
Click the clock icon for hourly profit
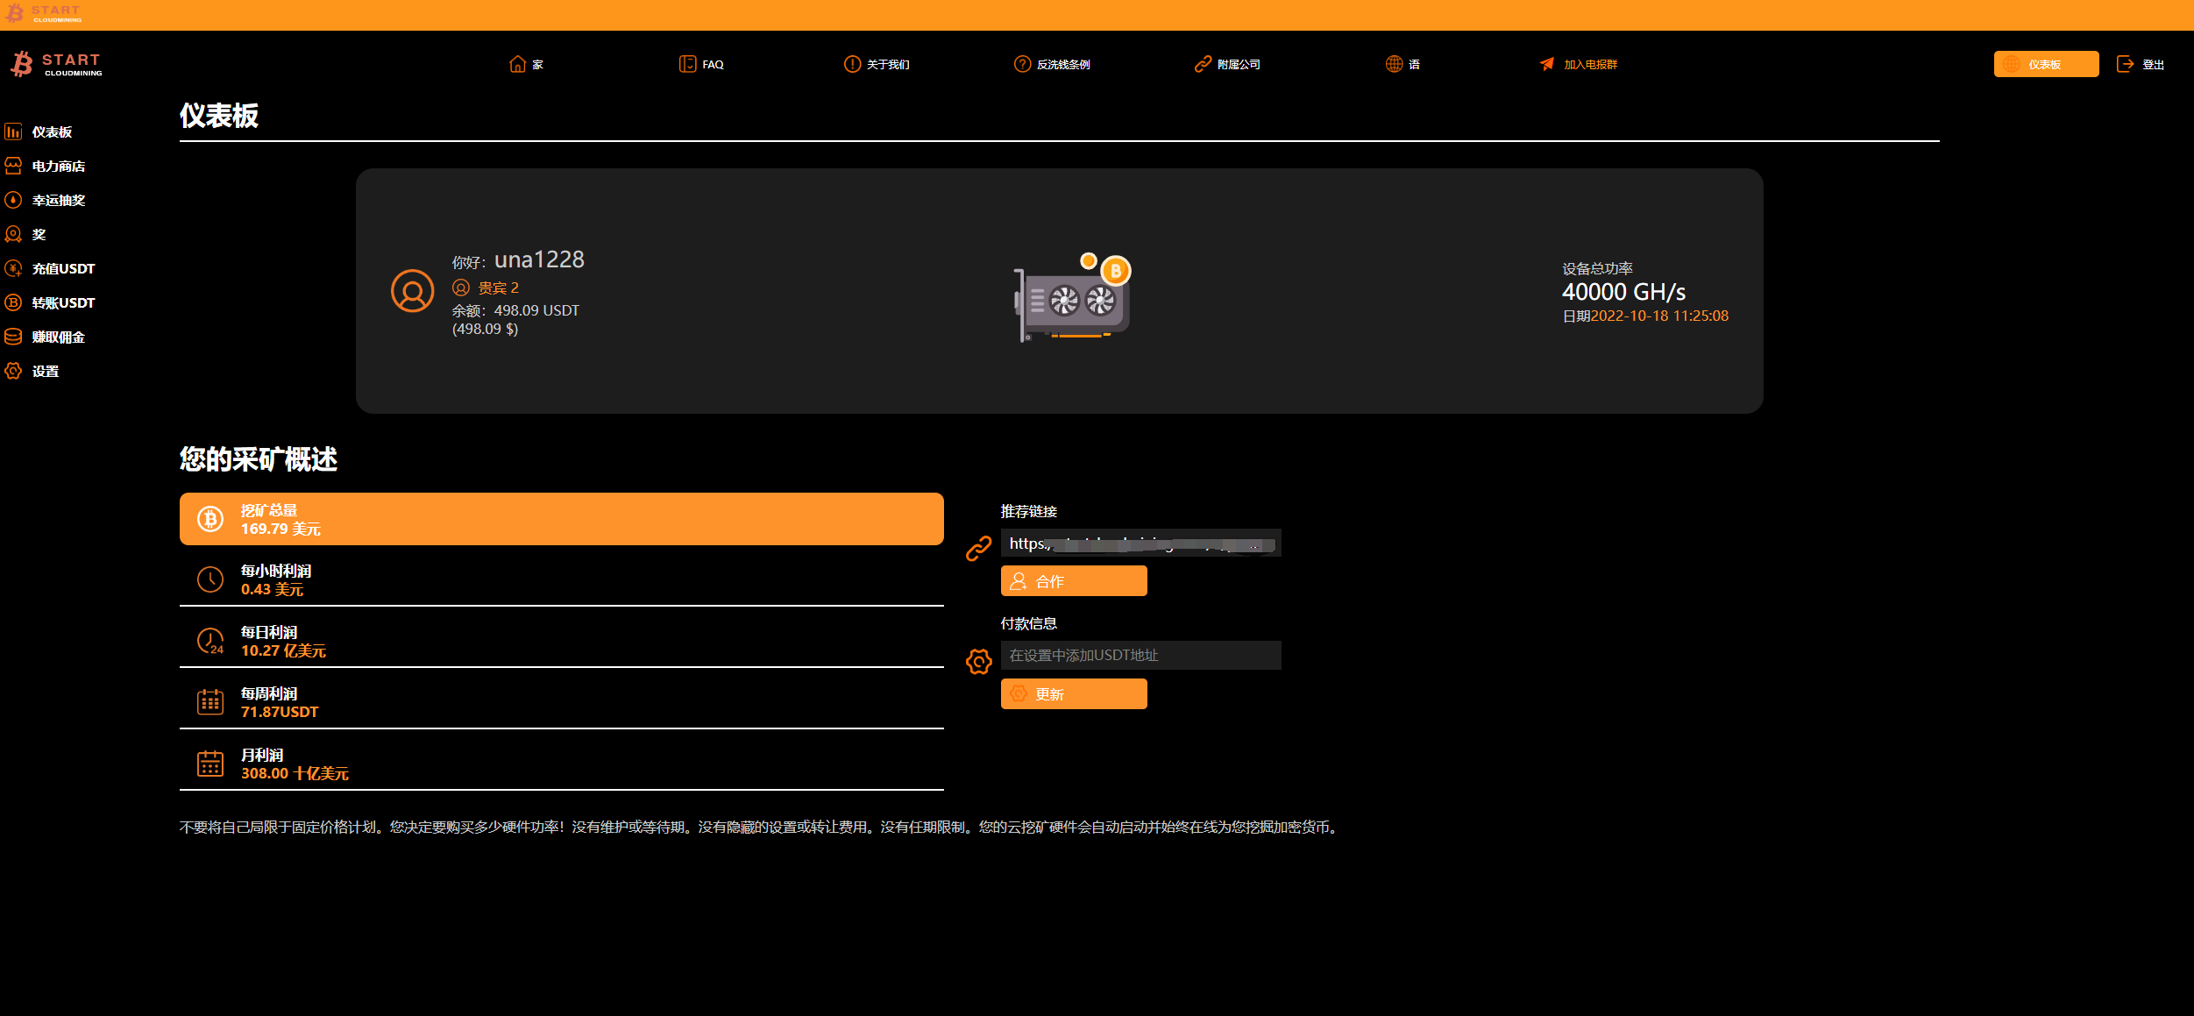pos(210,579)
